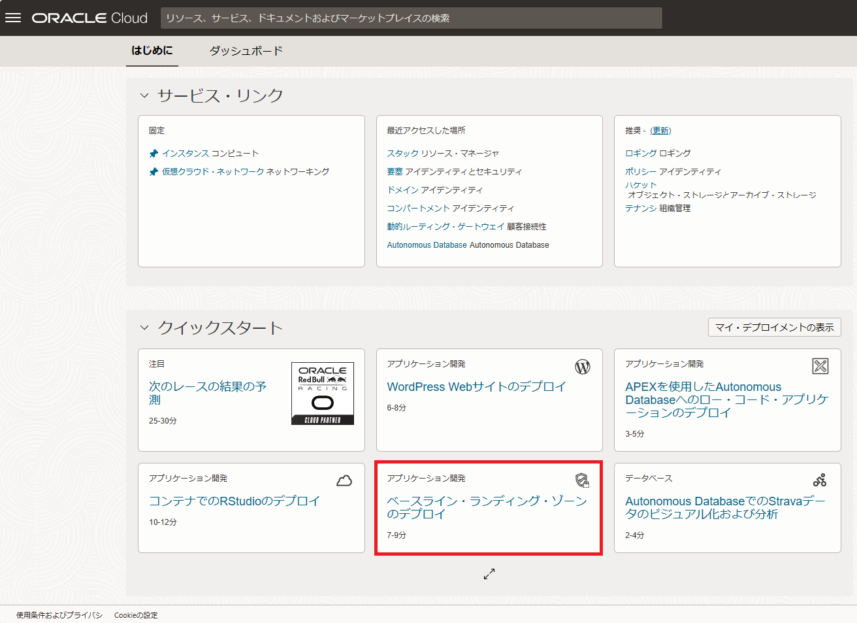Viewport: 857px width, 623px height.
Task: Open 使用条件およびプライバシ footer link
Action: click(59, 615)
